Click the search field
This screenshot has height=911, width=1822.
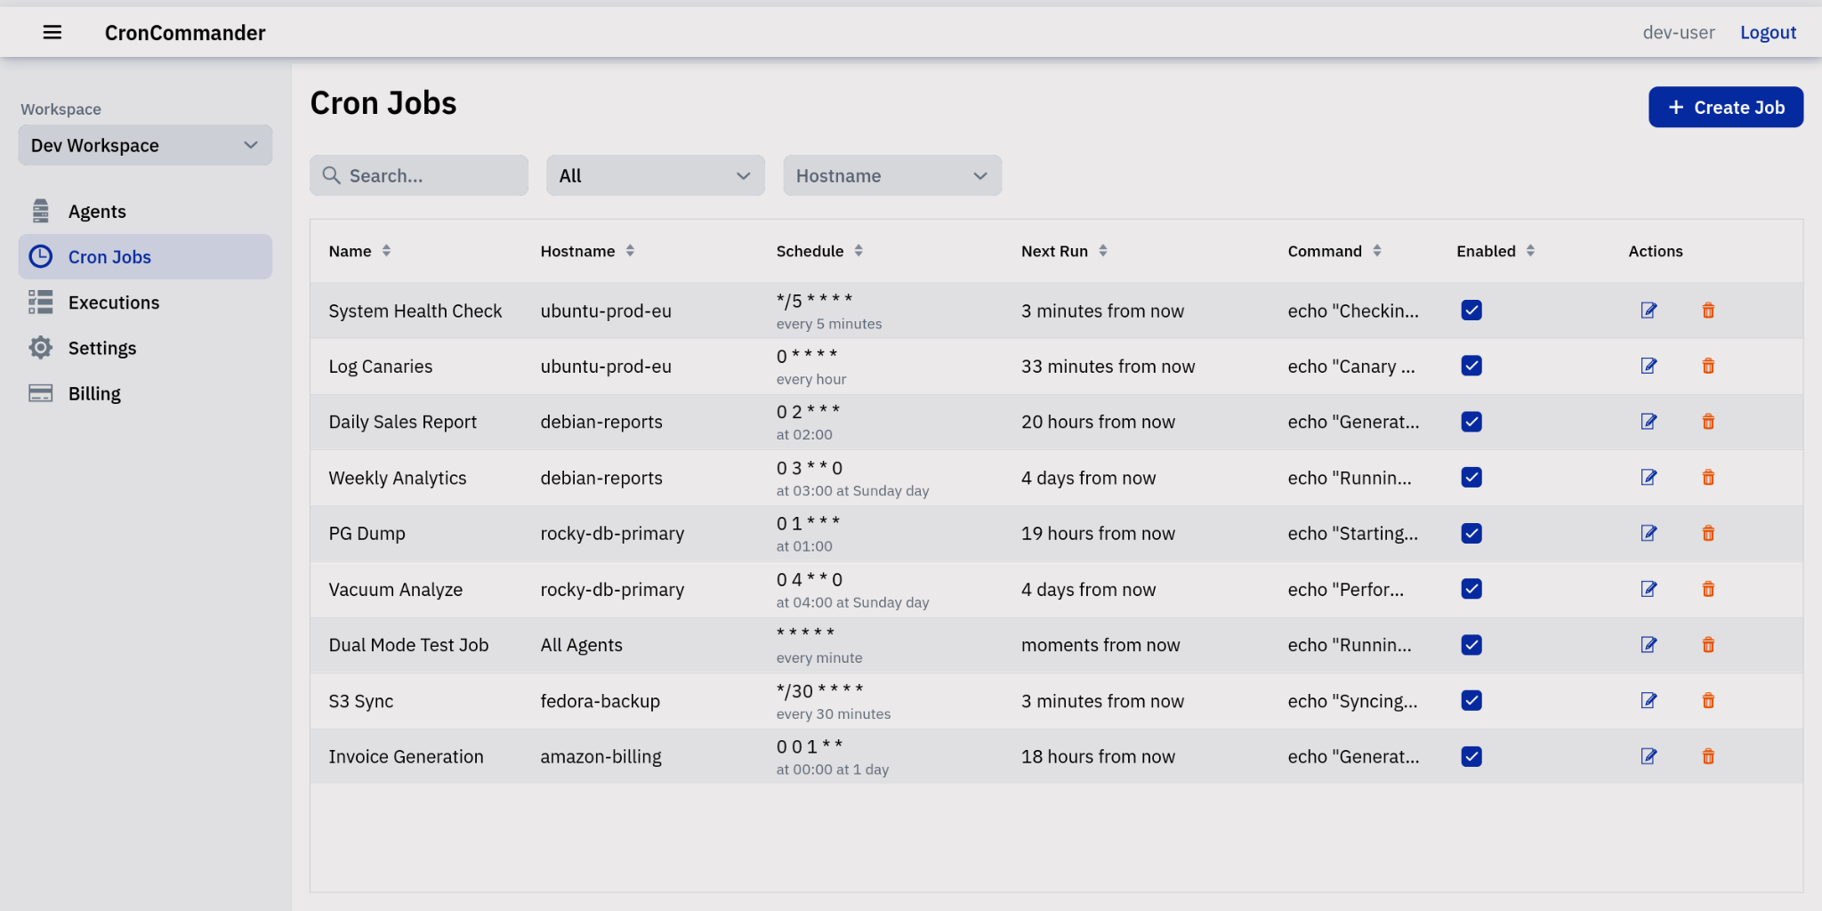click(x=418, y=175)
